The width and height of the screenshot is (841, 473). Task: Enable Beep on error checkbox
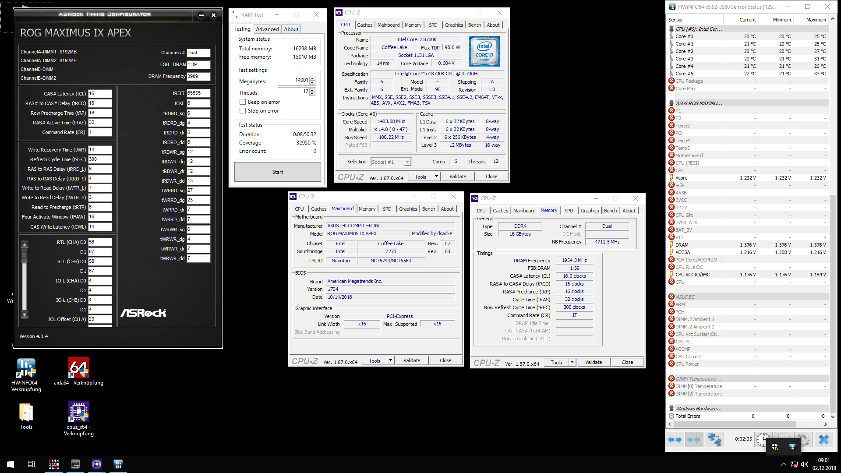(243, 102)
